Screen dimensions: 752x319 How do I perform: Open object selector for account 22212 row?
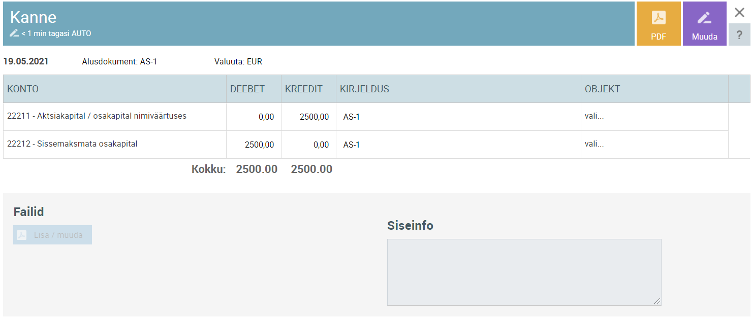click(x=594, y=144)
